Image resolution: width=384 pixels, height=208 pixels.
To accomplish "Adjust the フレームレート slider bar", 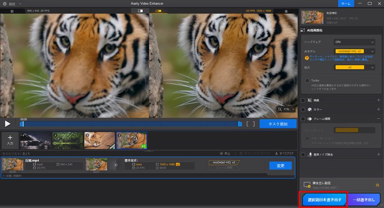I will coord(354,130).
